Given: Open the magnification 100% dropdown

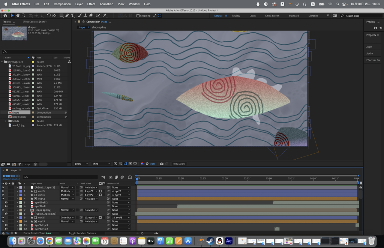Looking at the screenshot, I should [x=81, y=164].
